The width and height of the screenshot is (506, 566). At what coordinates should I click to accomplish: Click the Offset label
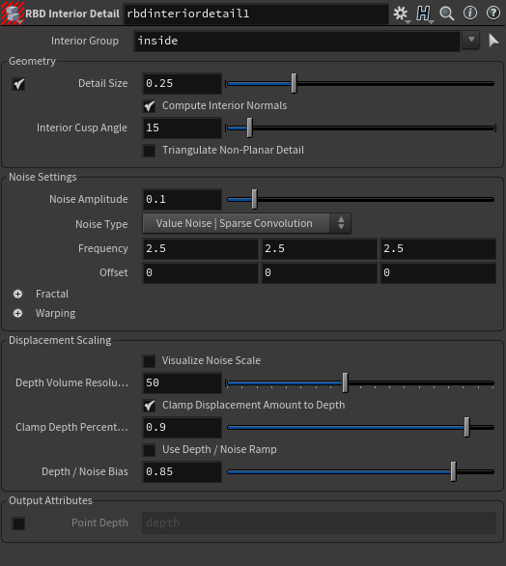114,272
